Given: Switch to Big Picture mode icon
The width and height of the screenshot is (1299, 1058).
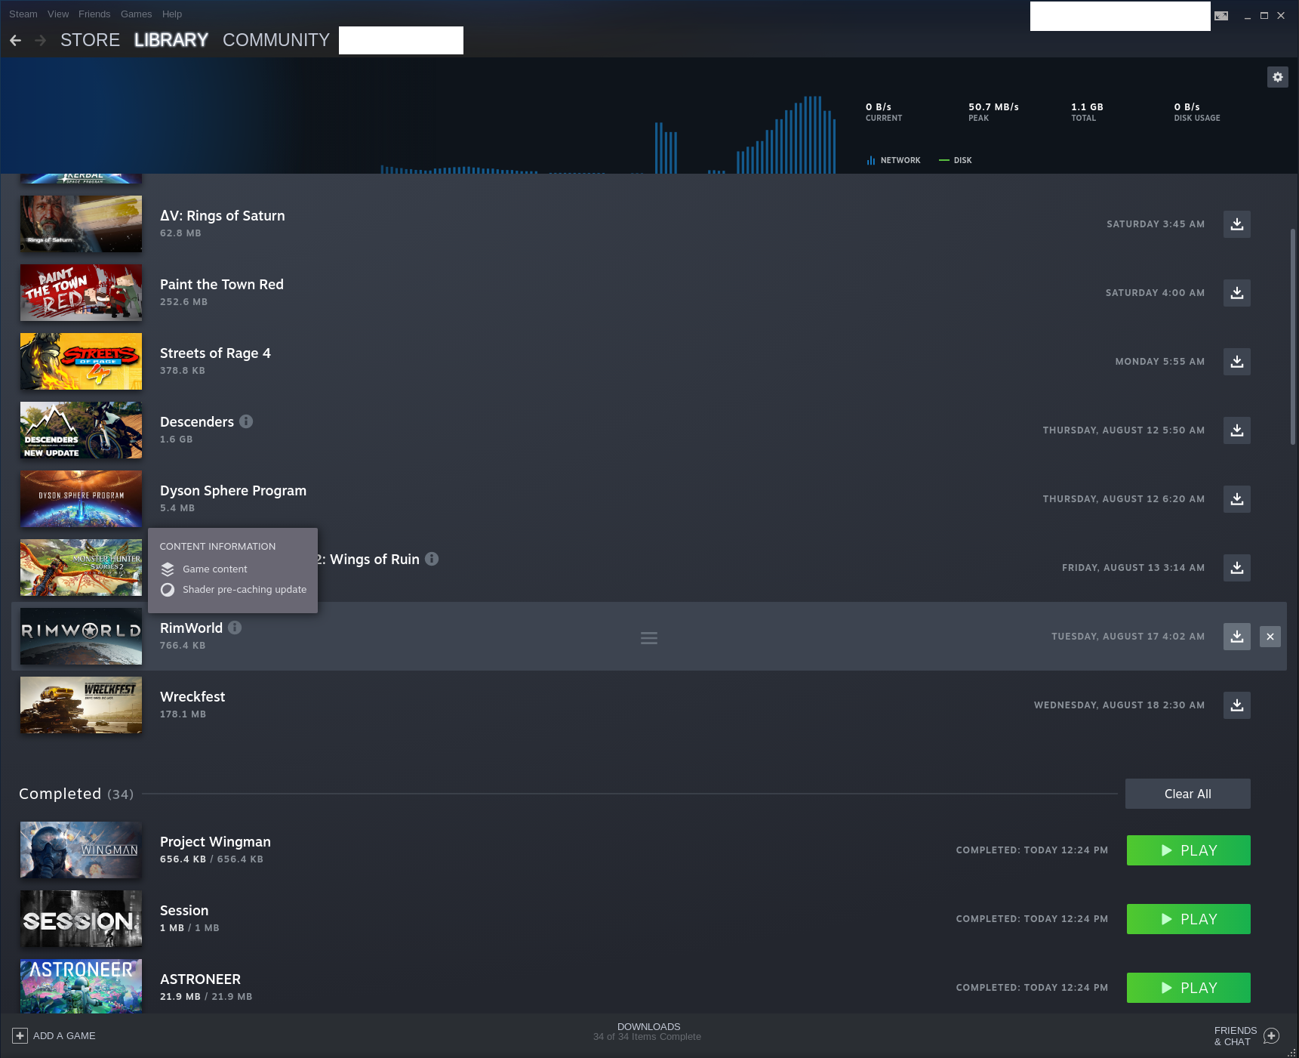Looking at the screenshot, I should [1221, 15].
